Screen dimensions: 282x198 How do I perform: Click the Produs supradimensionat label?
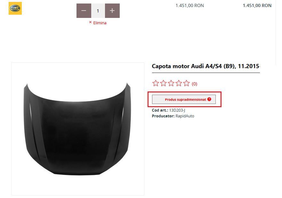(185, 99)
